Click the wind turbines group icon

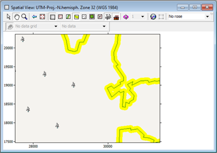pyautogui.click(x=108, y=17)
